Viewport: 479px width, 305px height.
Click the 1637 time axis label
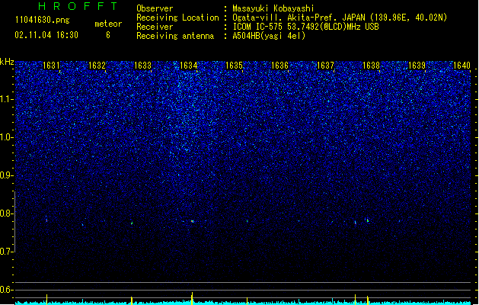tap(326, 66)
